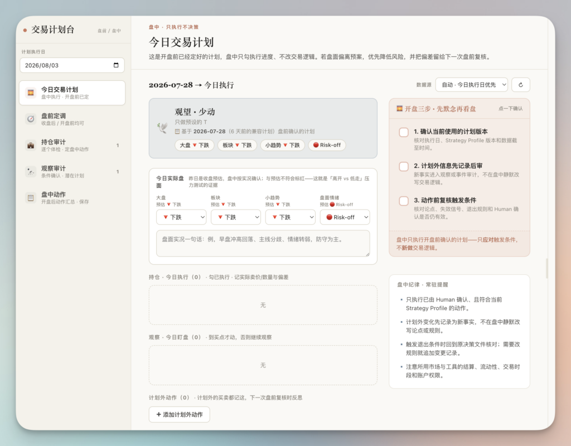Click the empty 无 box under 观察·今日盯盘

[x=263, y=365]
